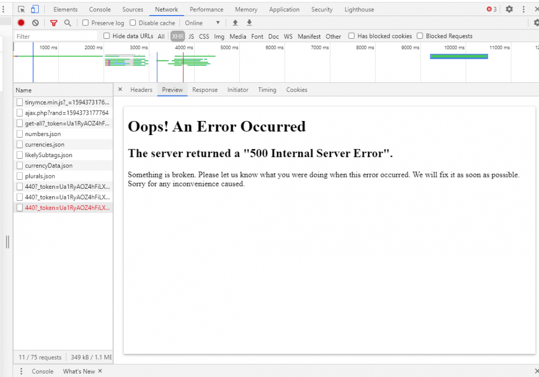Image resolution: width=539 pixels, height=377 pixels.
Task: Clear the network log
Action: point(35,23)
